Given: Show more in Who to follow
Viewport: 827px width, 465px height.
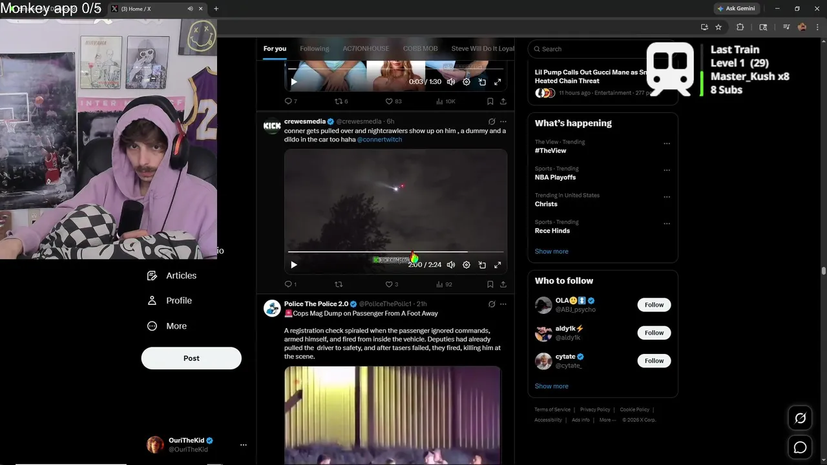Looking at the screenshot, I should pos(552,386).
